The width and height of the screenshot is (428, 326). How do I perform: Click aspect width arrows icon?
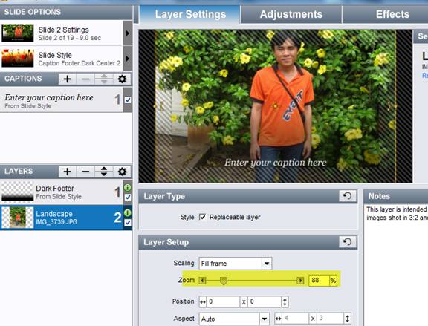[x=278, y=319]
